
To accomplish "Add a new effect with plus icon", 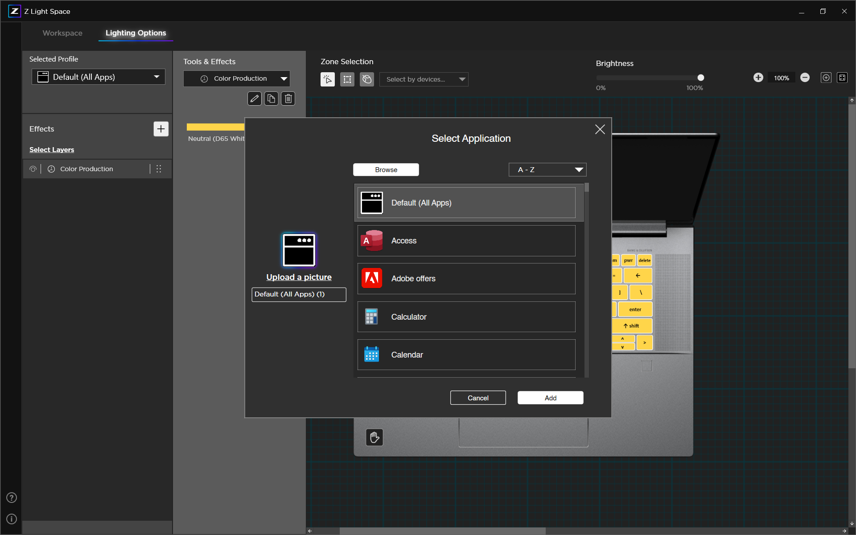I will click(x=161, y=129).
